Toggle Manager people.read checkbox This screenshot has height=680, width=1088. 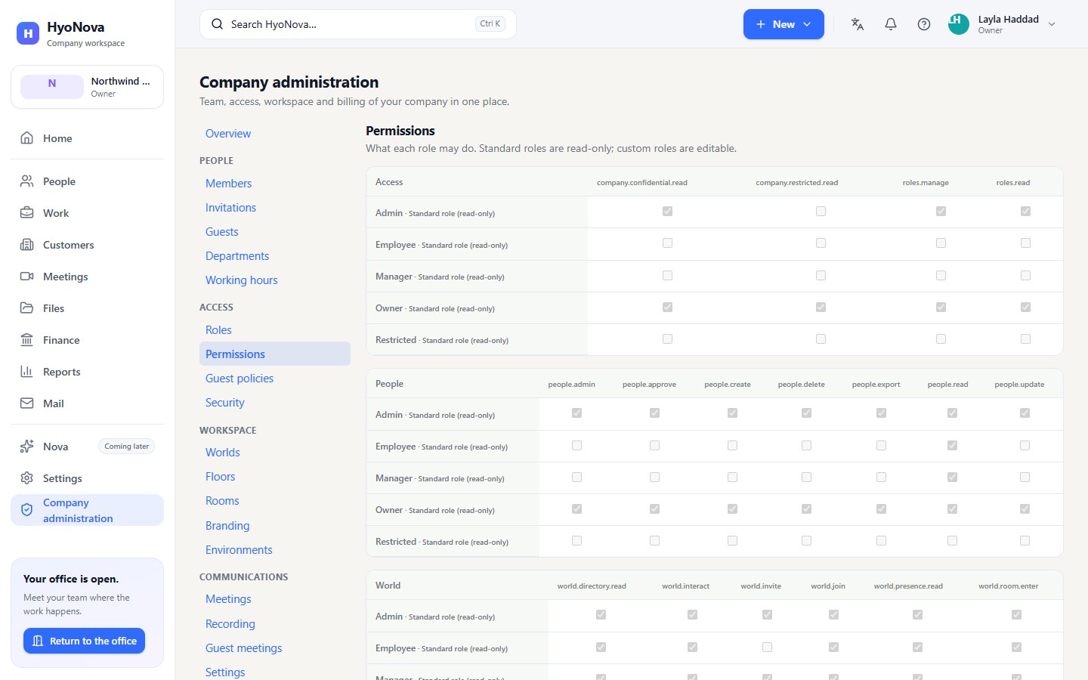point(952,478)
